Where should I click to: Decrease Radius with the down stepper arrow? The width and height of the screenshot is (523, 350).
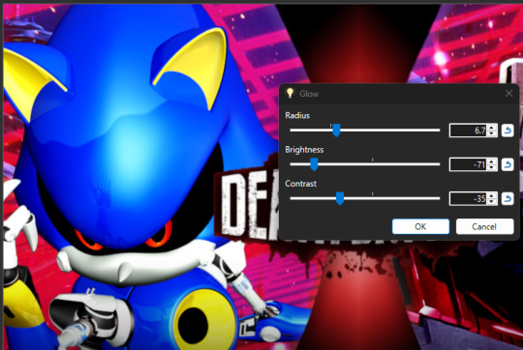(491, 133)
